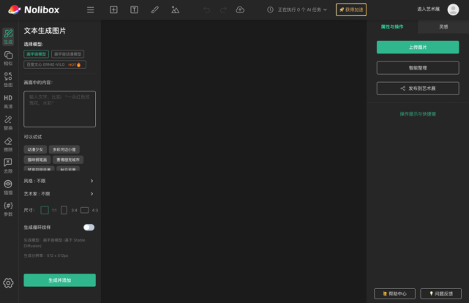This screenshot has height=303, width=469.
Task: Click the 生成并添加 generate button
Action: coord(59,280)
